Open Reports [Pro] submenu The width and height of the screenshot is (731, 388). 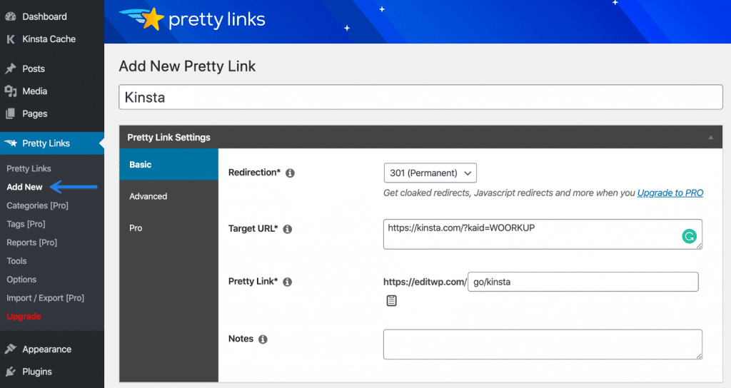click(x=31, y=242)
